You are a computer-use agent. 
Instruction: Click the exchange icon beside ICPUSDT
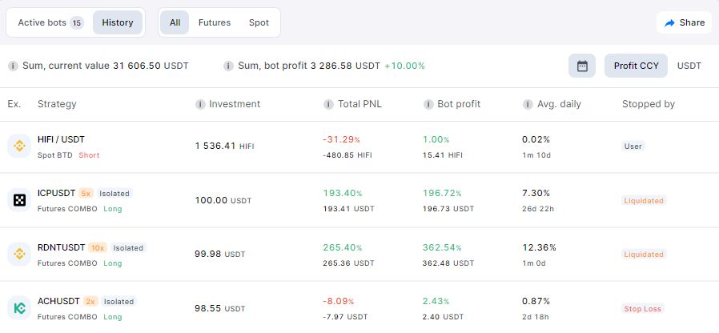[x=18, y=200]
